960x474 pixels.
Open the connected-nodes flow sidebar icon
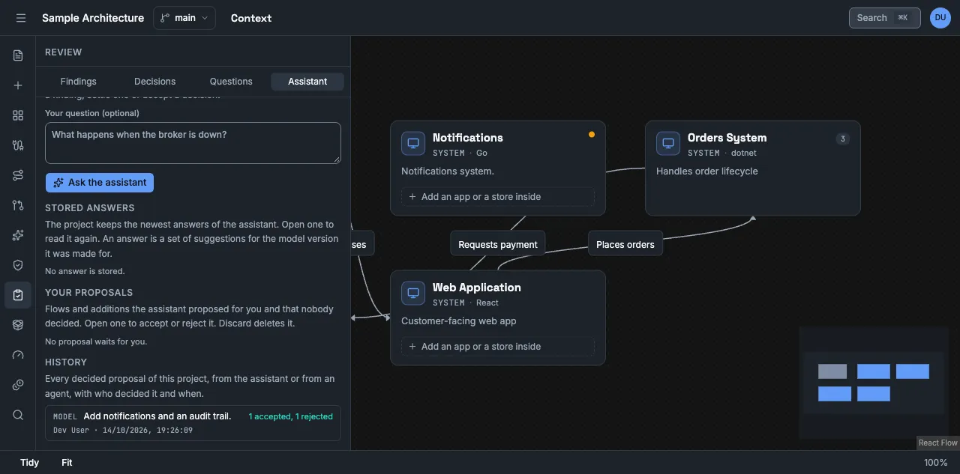point(18,145)
